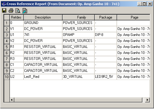Select row header number 4

(7, 41)
